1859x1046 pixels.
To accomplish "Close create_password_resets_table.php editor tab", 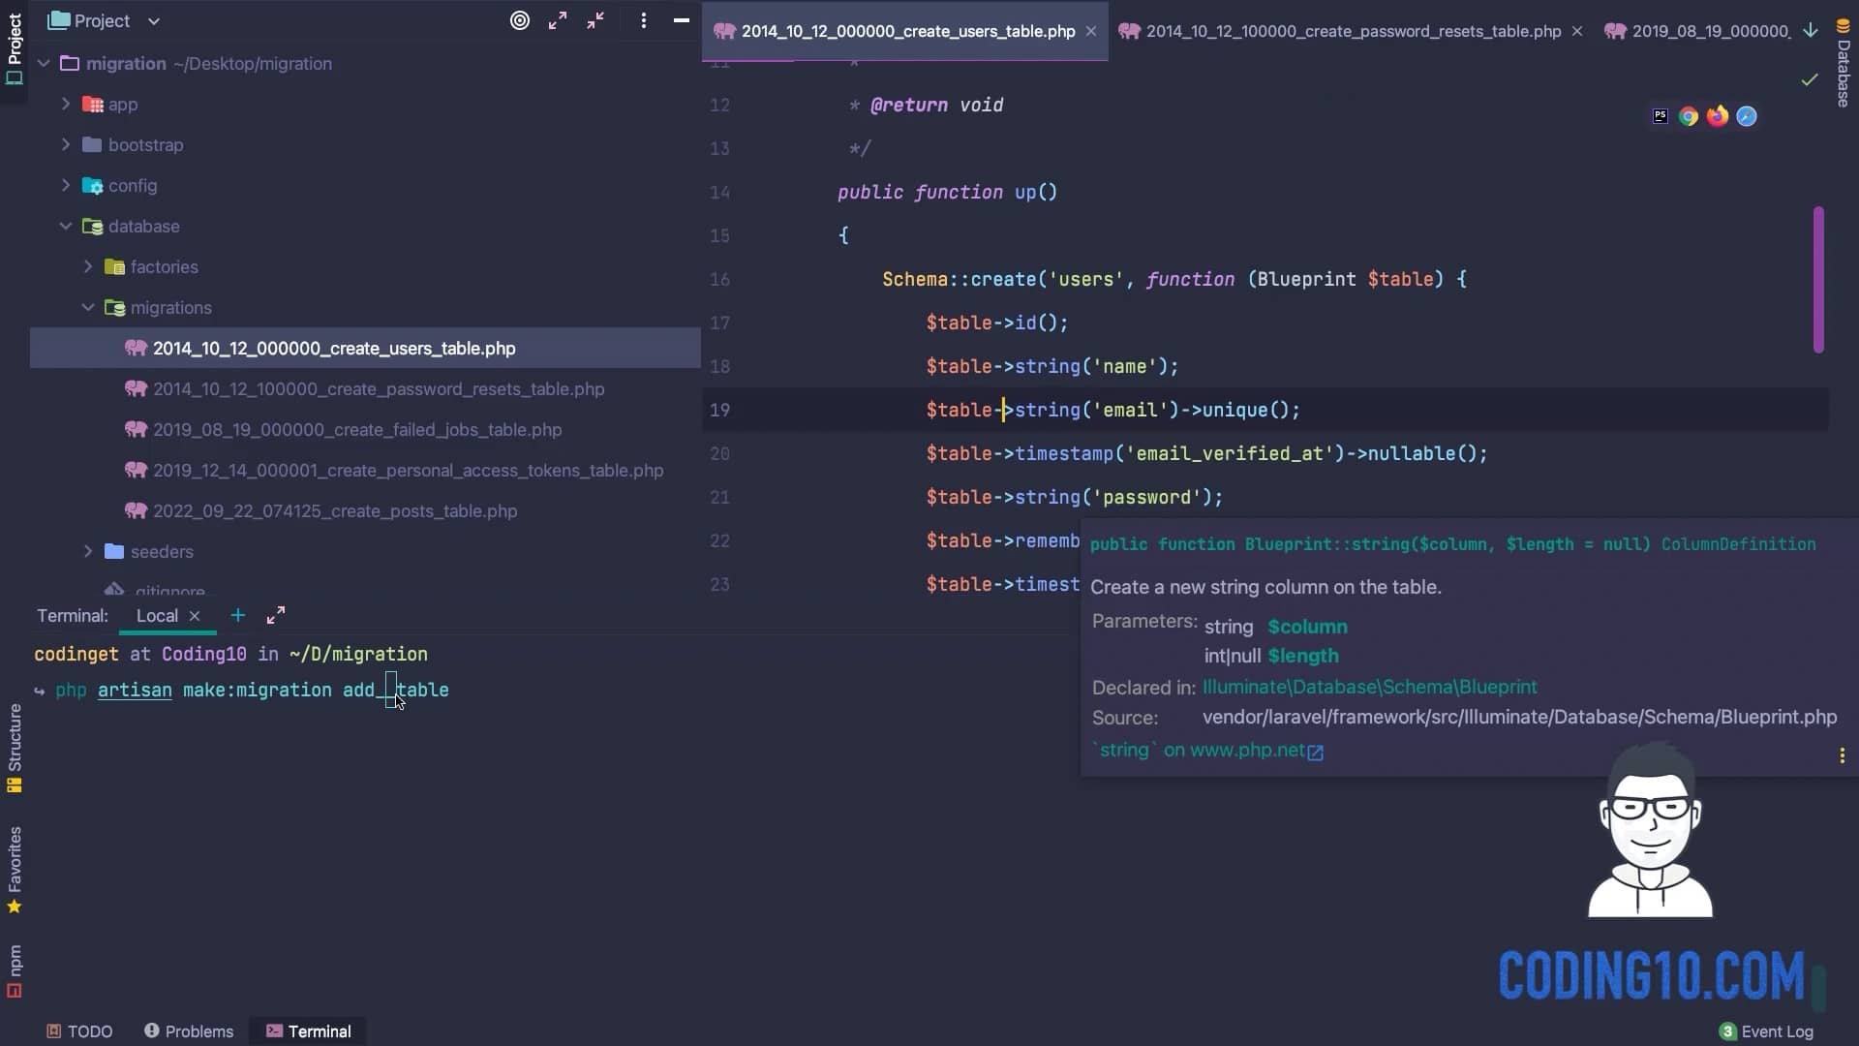I will pos(1577,31).
